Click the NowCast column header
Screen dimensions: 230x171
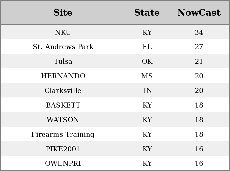(199, 13)
